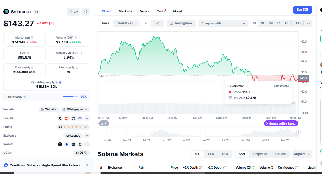Screen dimensions: 322x174
Task: Set chart range to 1M
Action: 270,23
